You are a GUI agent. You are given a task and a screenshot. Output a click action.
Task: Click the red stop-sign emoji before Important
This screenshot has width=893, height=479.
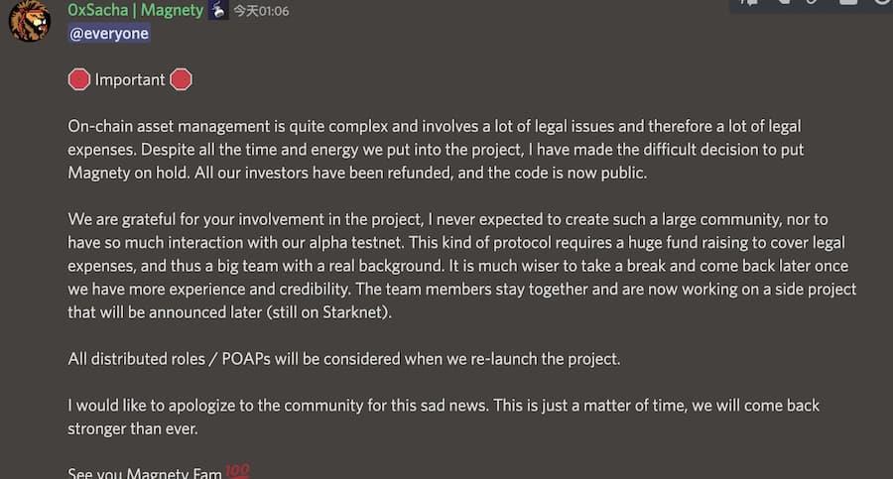[x=78, y=80]
